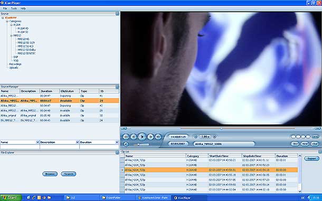Click the Browse button in File Explorer

[x=50, y=174]
